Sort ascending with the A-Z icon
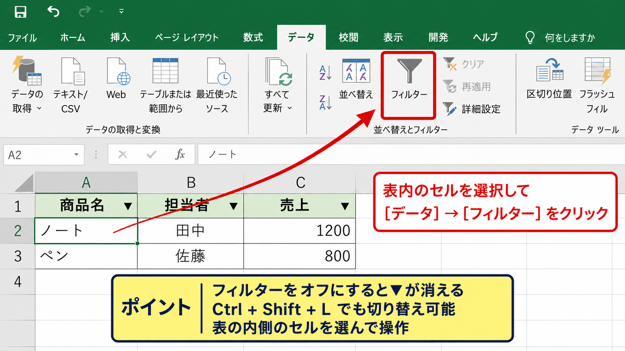This screenshot has height=351, width=625. coord(325,73)
